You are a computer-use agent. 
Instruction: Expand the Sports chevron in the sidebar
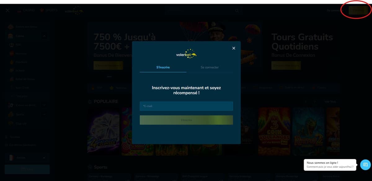coord(44,114)
